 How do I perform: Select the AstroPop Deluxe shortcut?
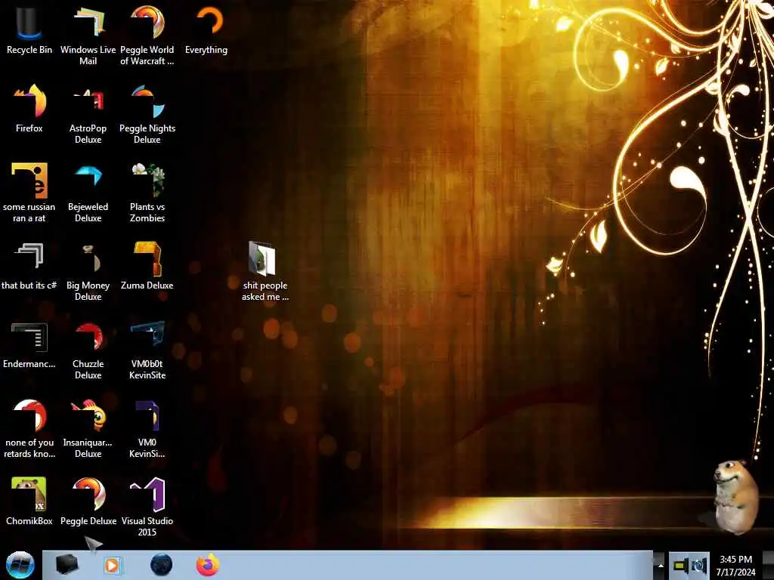(88, 115)
